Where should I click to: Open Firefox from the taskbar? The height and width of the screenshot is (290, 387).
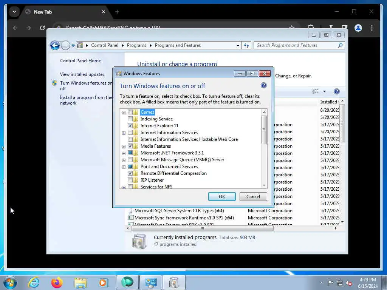tap(57, 282)
